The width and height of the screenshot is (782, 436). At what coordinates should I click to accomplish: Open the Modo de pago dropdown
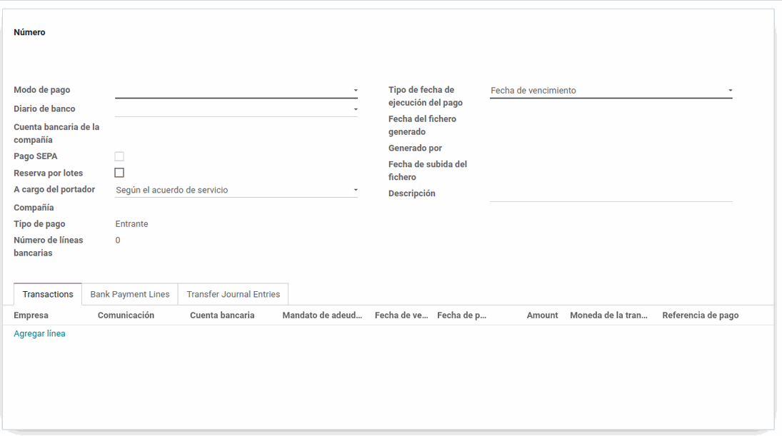coord(236,91)
